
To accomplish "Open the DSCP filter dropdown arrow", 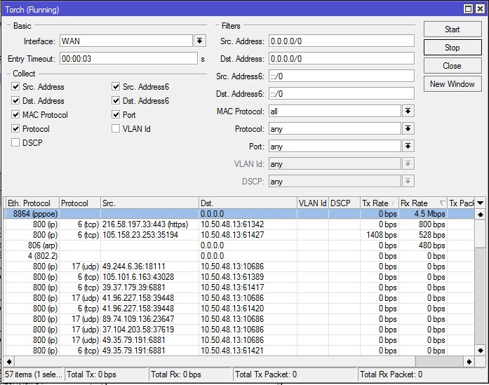I will coord(408,181).
